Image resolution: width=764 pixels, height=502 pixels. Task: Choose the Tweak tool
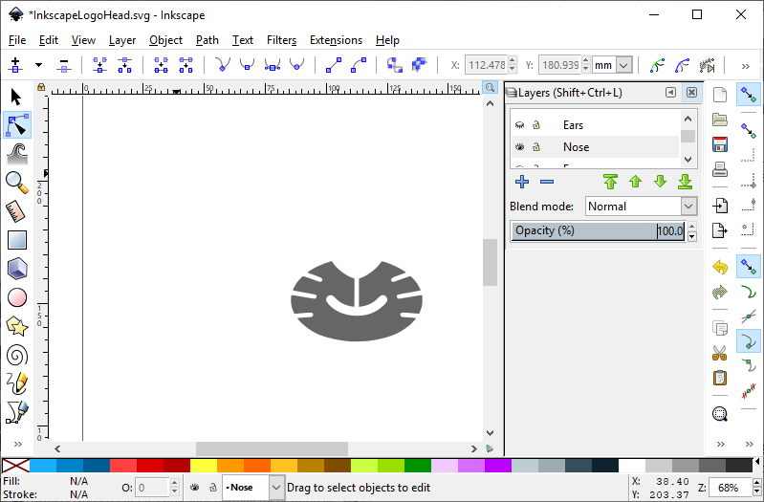click(17, 154)
